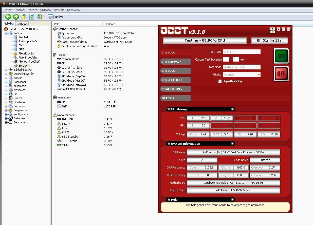Click the green ON button in OCCT

point(281,56)
